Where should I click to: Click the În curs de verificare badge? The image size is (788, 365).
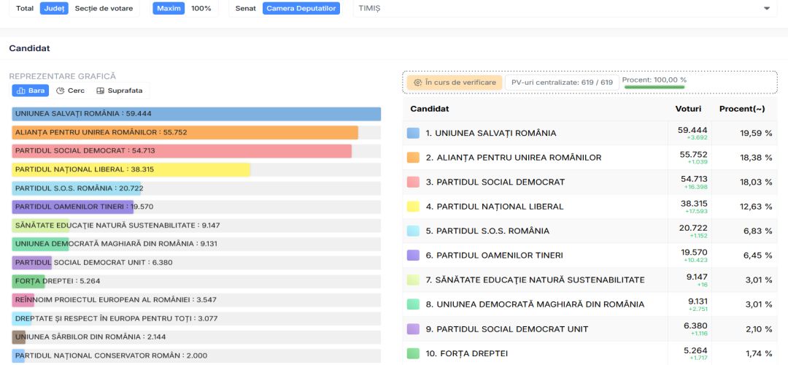click(455, 82)
